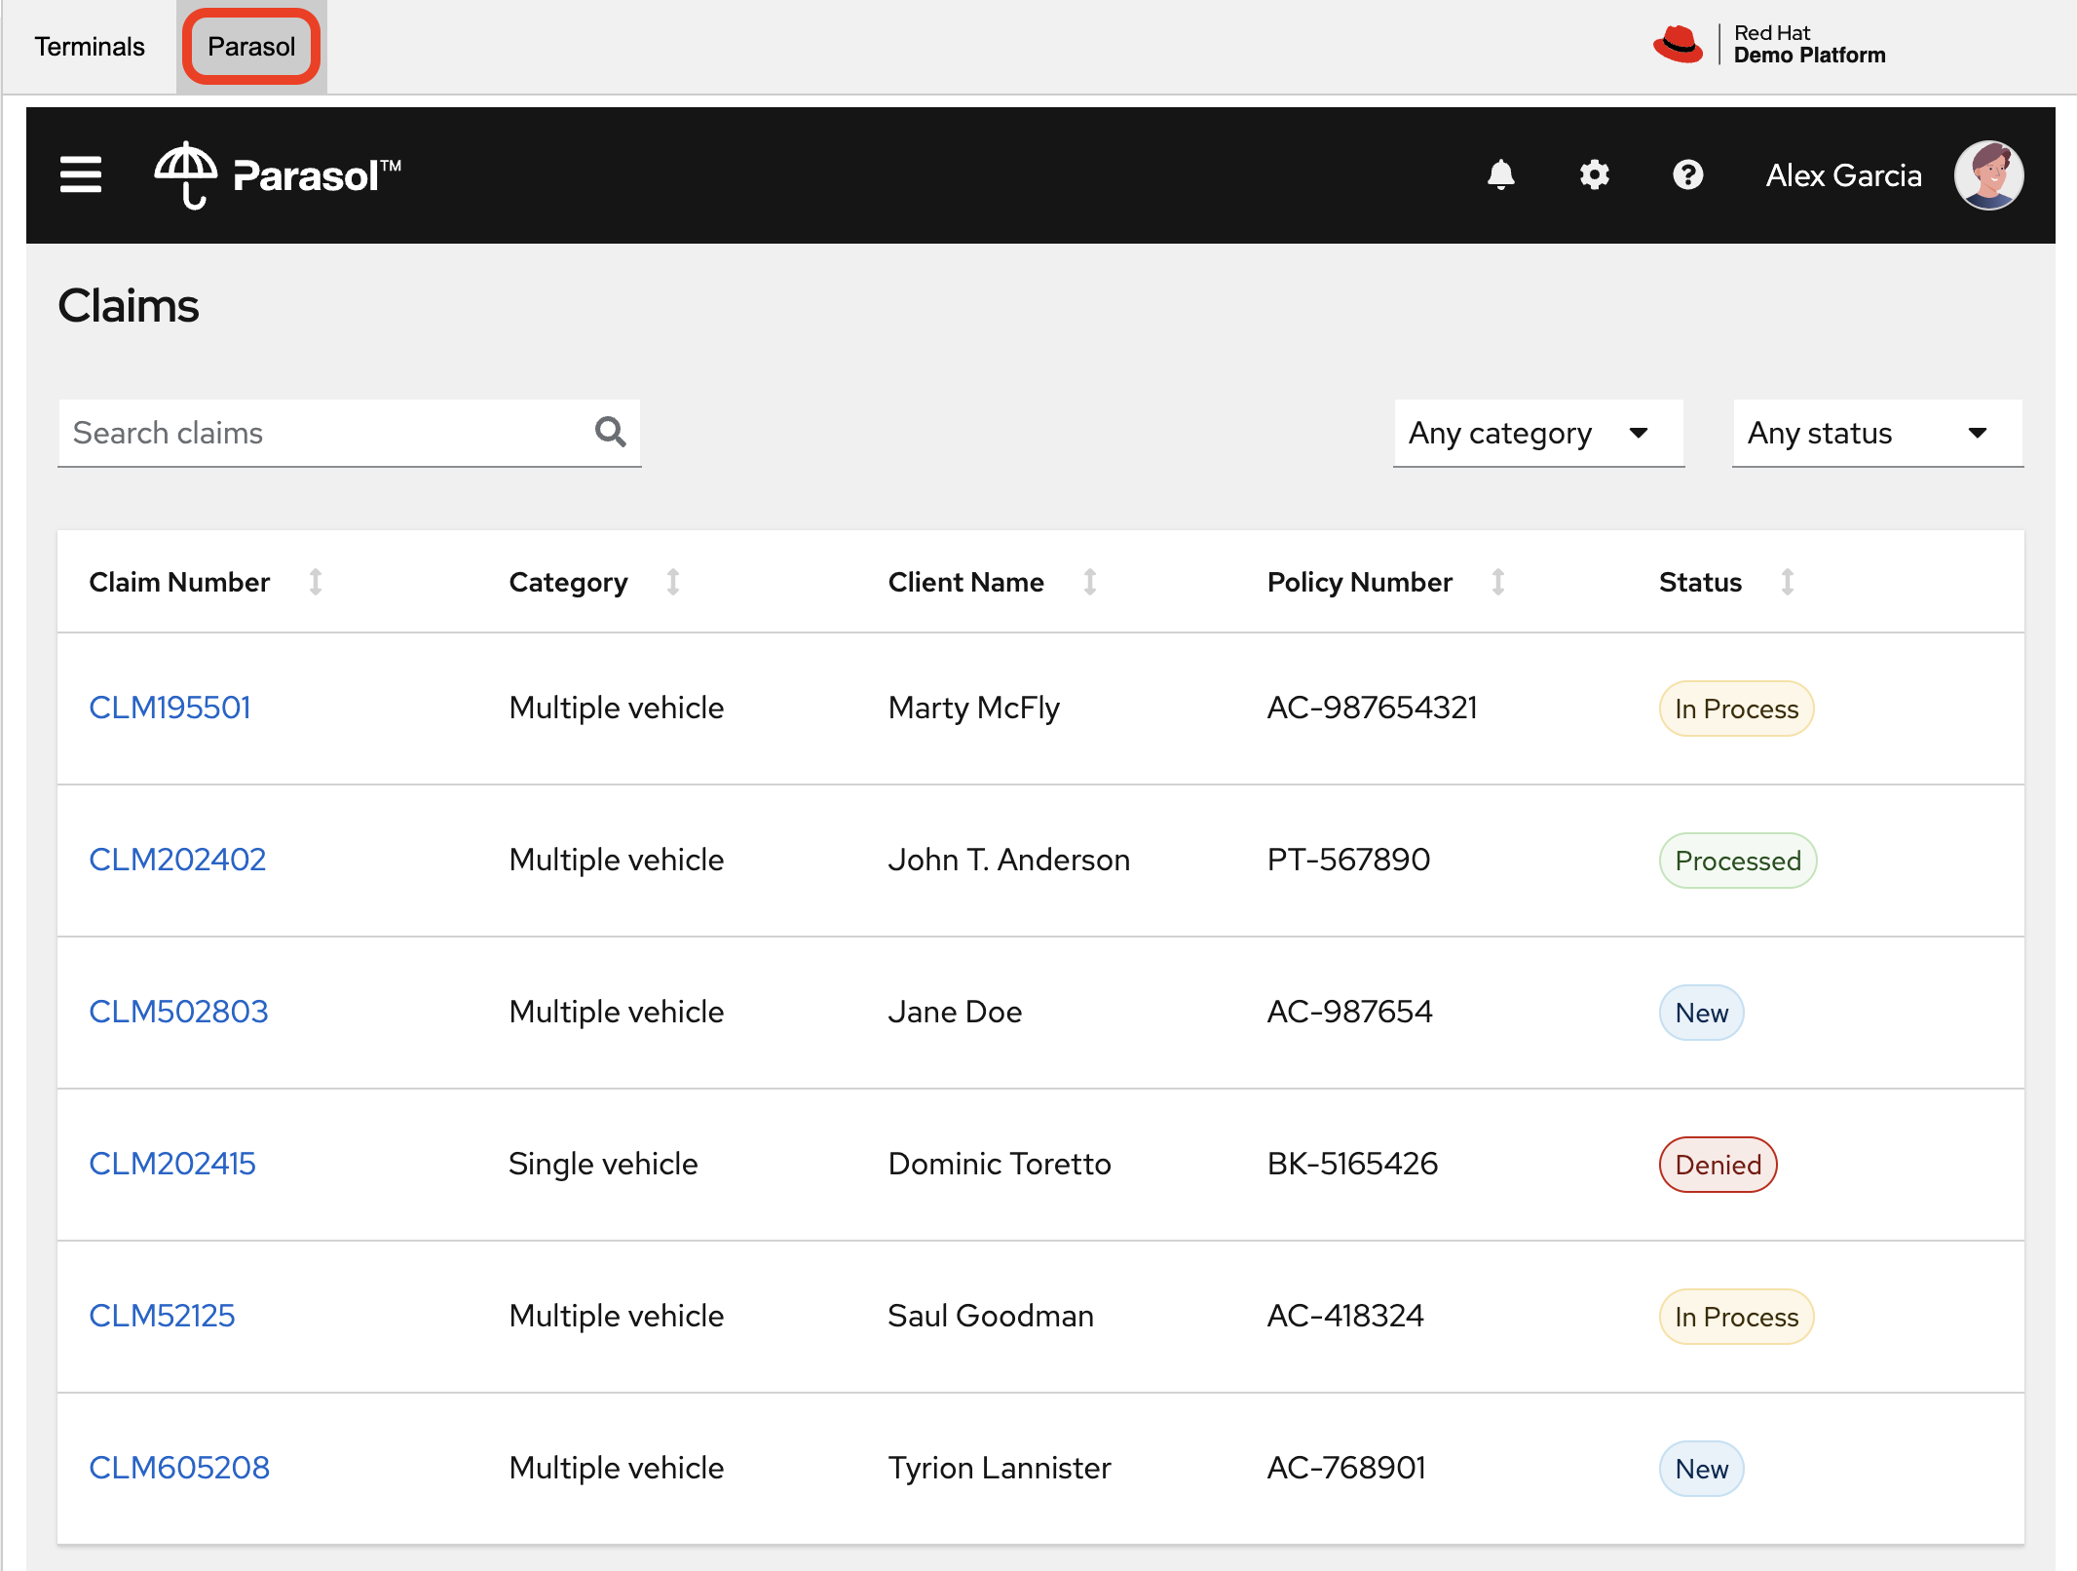Click policy number PT-567890

(x=1348, y=860)
